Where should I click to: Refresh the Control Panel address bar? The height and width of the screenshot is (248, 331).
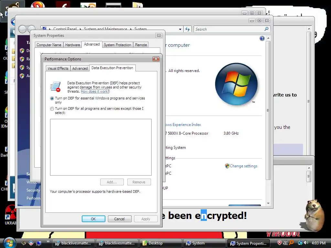(187, 29)
